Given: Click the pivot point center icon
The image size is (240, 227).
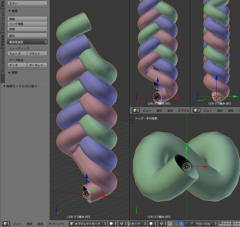Looking at the screenshot, I should [x=161, y=223].
